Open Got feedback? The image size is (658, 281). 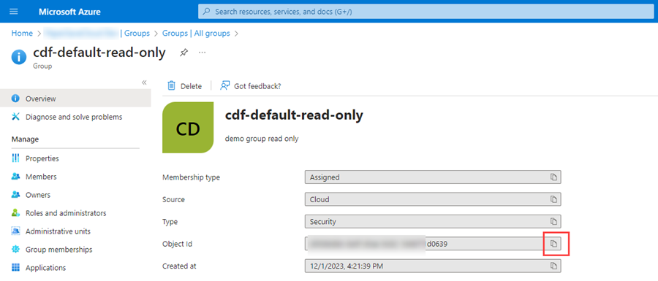(251, 86)
